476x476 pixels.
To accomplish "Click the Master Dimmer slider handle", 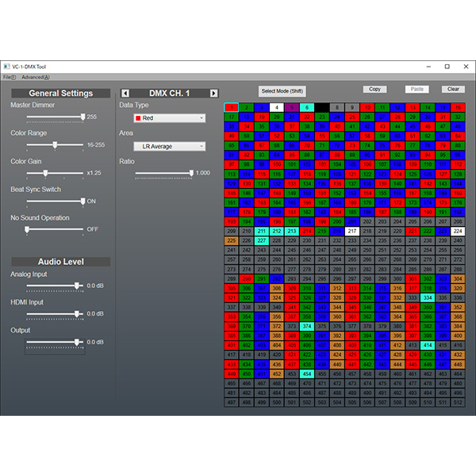I will [83, 117].
